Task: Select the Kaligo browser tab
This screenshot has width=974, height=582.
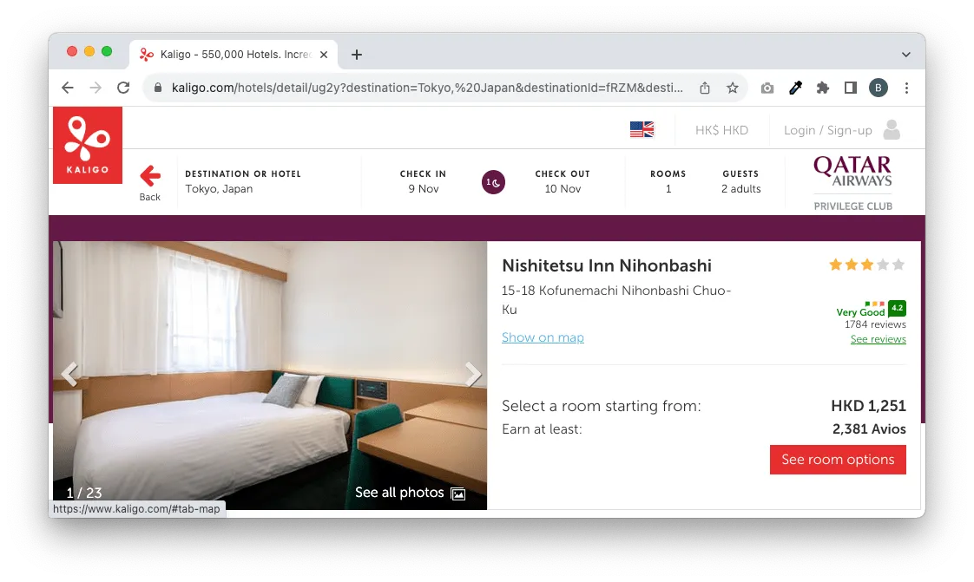Action: [x=234, y=55]
